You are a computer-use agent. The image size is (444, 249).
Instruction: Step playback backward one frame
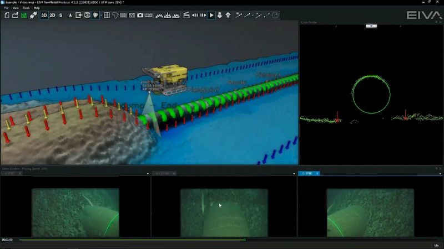click(195, 15)
